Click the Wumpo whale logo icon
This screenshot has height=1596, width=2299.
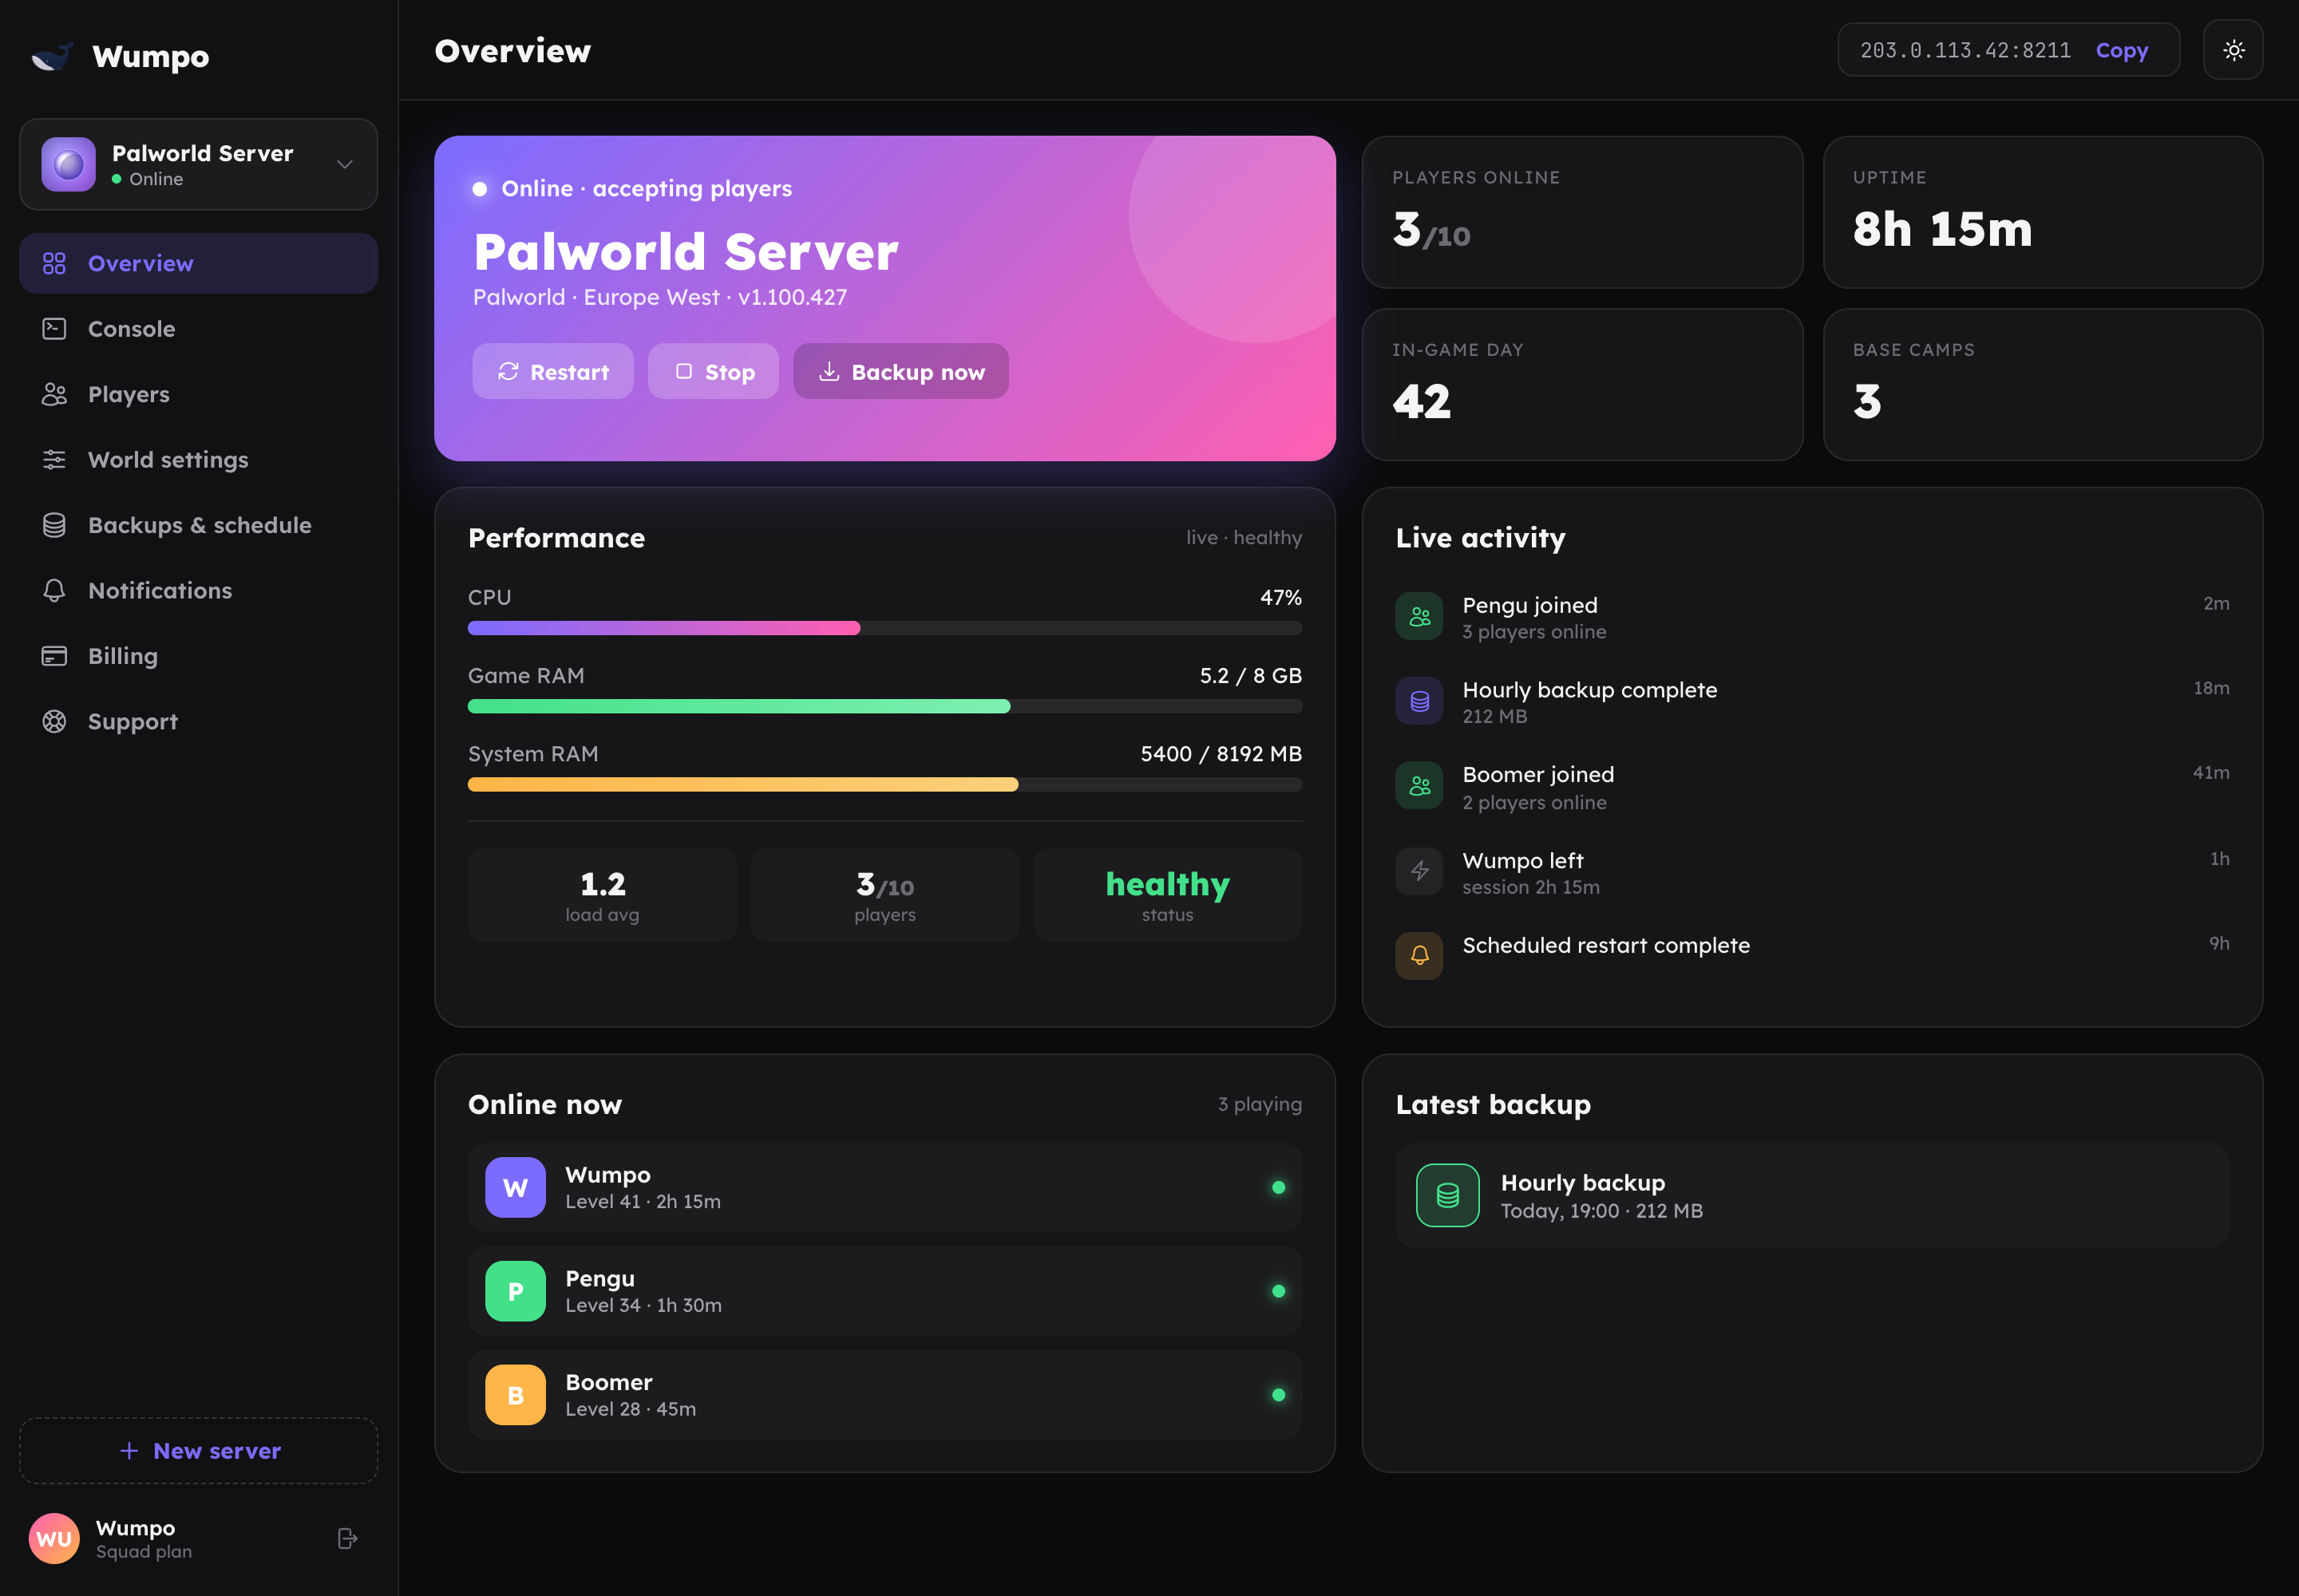tap(52, 56)
